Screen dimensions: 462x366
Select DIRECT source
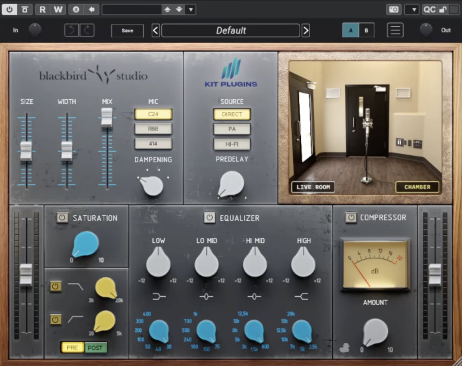tap(232, 115)
